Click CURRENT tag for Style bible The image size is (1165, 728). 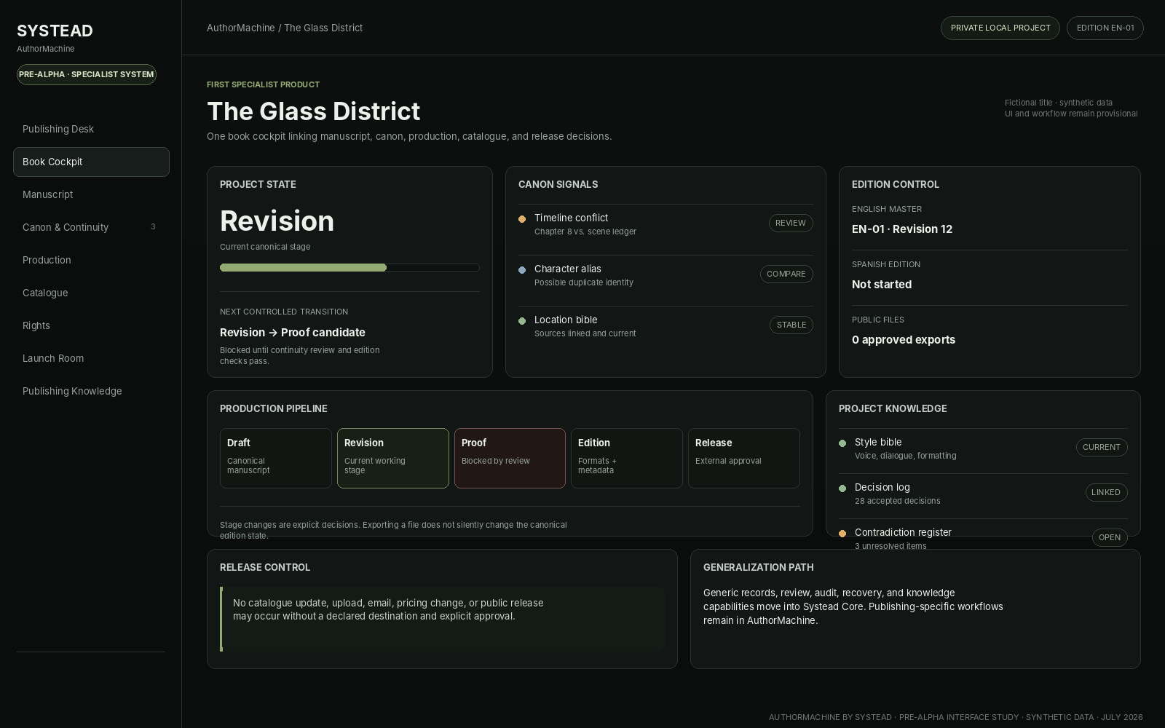(1102, 447)
